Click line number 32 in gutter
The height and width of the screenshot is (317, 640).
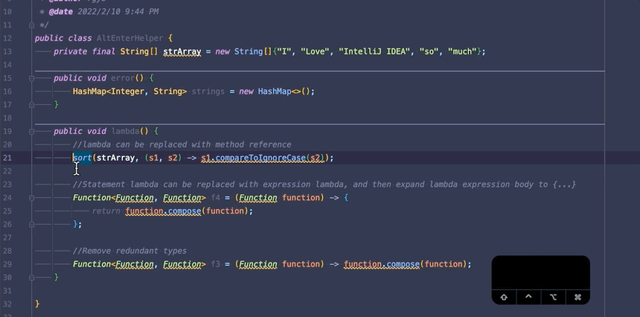[7, 304]
